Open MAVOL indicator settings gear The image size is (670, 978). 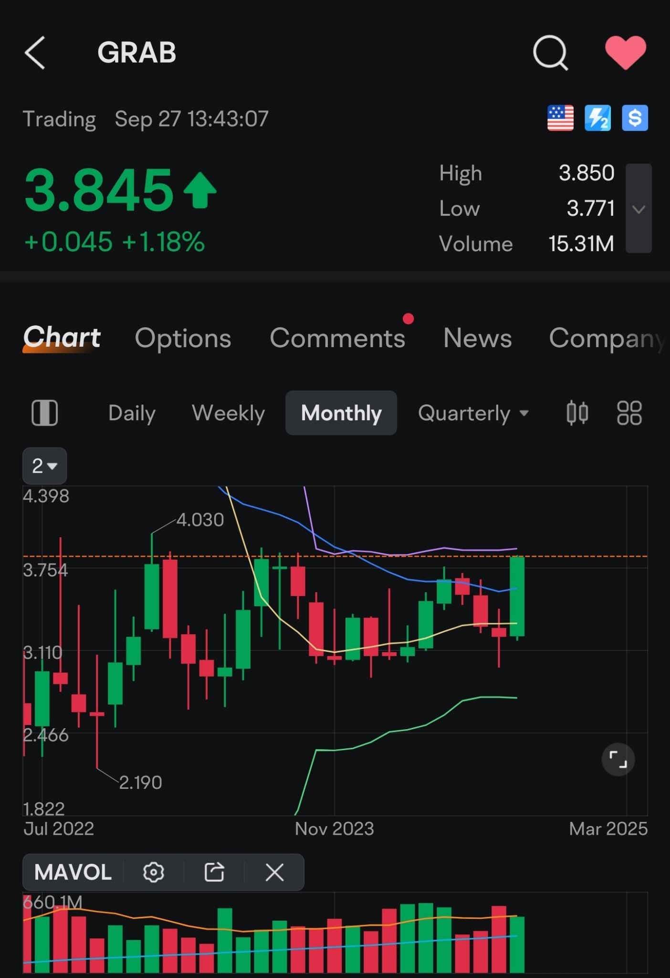point(154,872)
